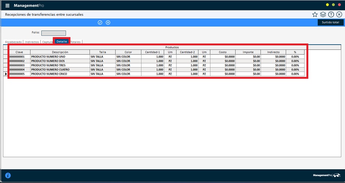This screenshot has width=345, height=183.
Task: Click the green window control dot
Action: click(333, 5)
